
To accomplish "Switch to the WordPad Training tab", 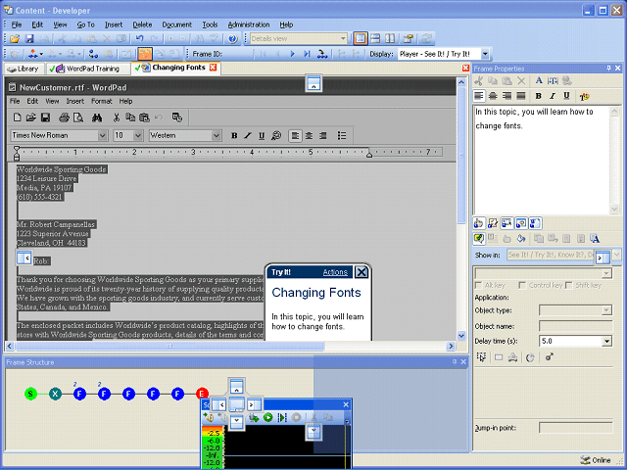I will [88, 69].
